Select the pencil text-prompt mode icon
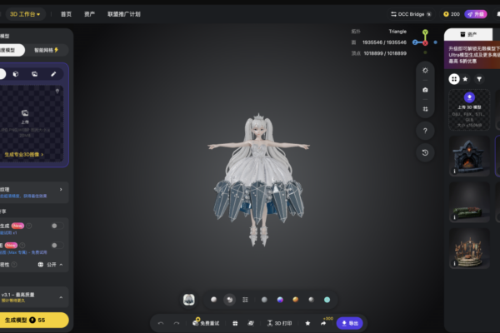 pos(53,74)
